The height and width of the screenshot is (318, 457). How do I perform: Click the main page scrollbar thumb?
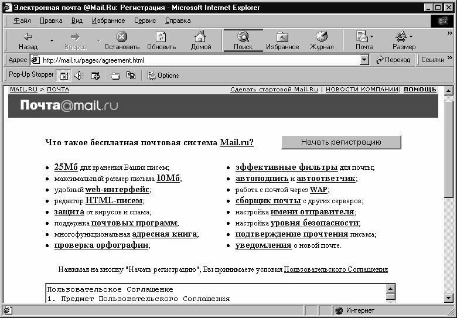(449, 149)
